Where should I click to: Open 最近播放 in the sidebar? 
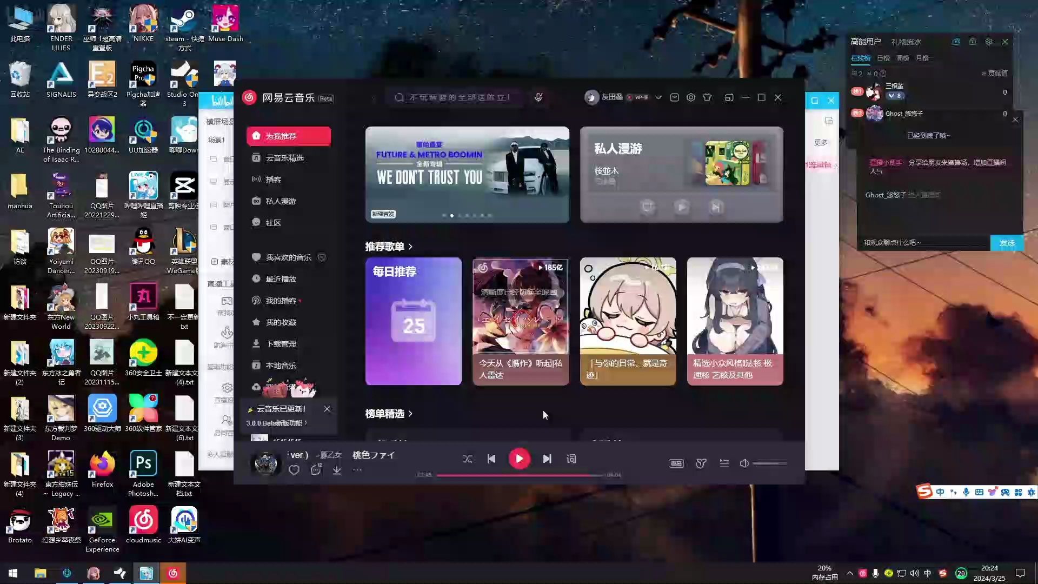click(x=280, y=279)
